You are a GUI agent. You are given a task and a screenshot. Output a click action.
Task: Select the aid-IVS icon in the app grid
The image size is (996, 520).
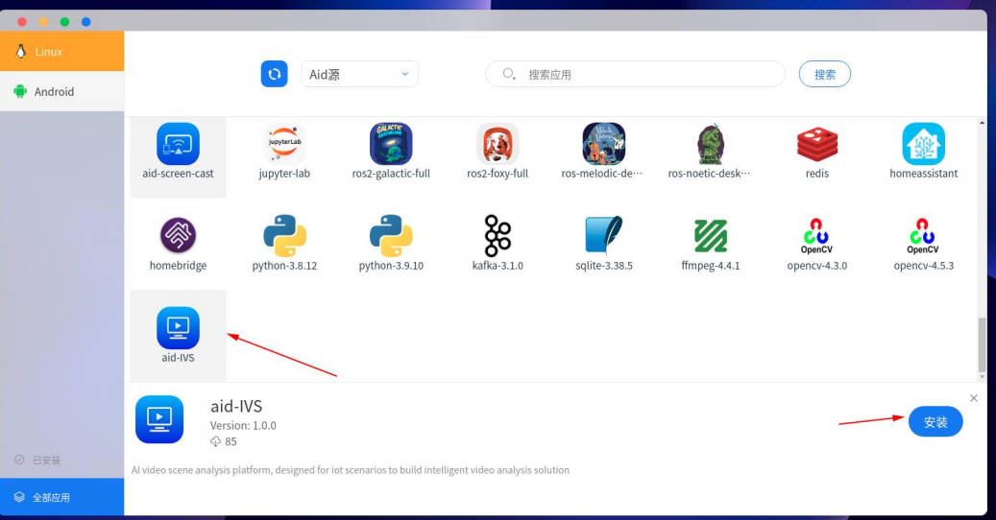(x=178, y=328)
